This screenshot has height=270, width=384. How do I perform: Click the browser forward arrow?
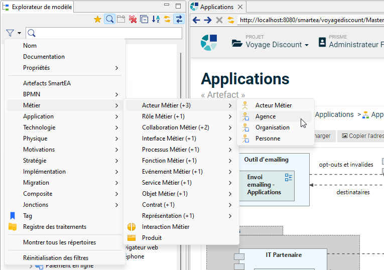coord(207,20)
